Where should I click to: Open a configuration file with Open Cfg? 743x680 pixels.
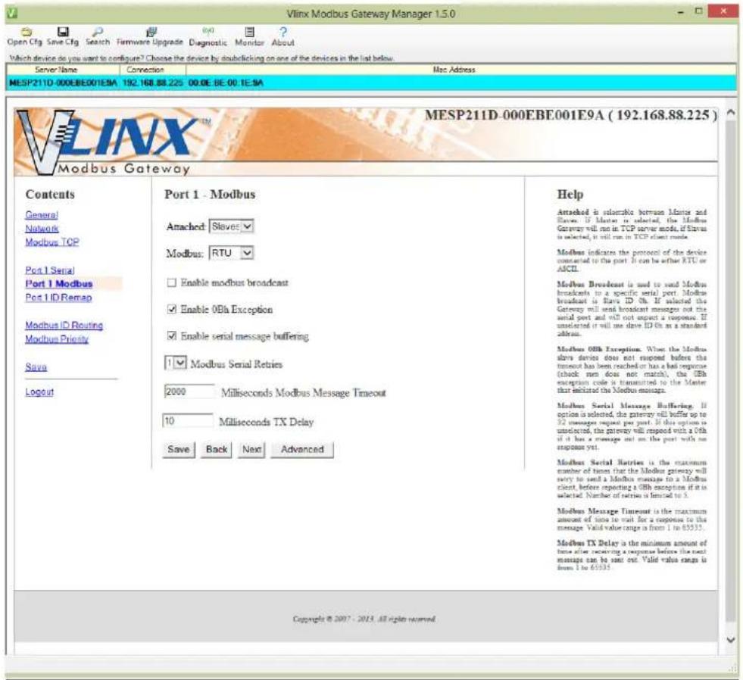(x=25, y=36)
